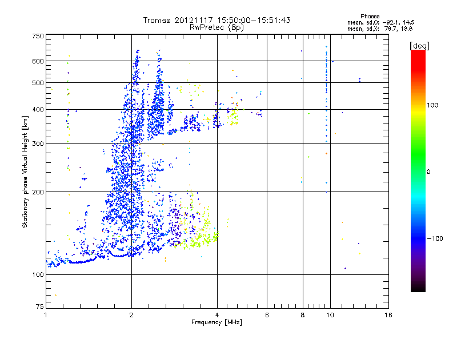This screenshot has height=343, width=457.
Task: Click the y-axis title "Stationary phase Virtual Height [km]"
Action: [x=25, y=172]
